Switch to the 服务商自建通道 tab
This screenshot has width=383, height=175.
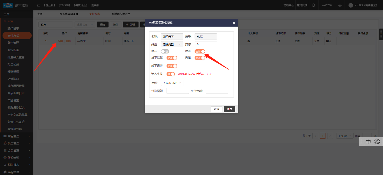(69, 14)
